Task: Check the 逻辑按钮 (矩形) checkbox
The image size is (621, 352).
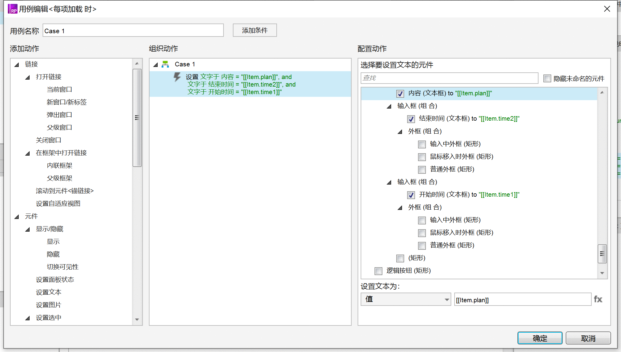Action: (378, 271)
